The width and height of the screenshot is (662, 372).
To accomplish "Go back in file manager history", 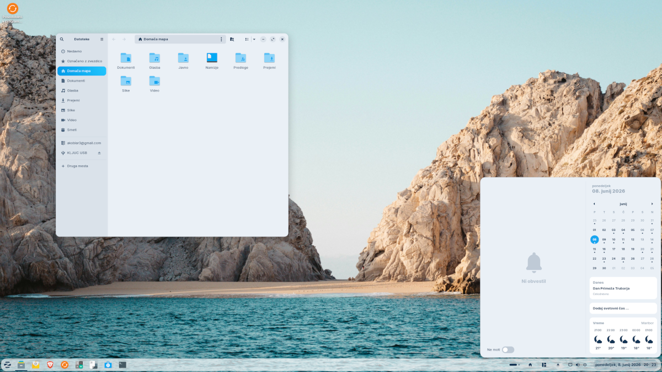I will (114, 39).
